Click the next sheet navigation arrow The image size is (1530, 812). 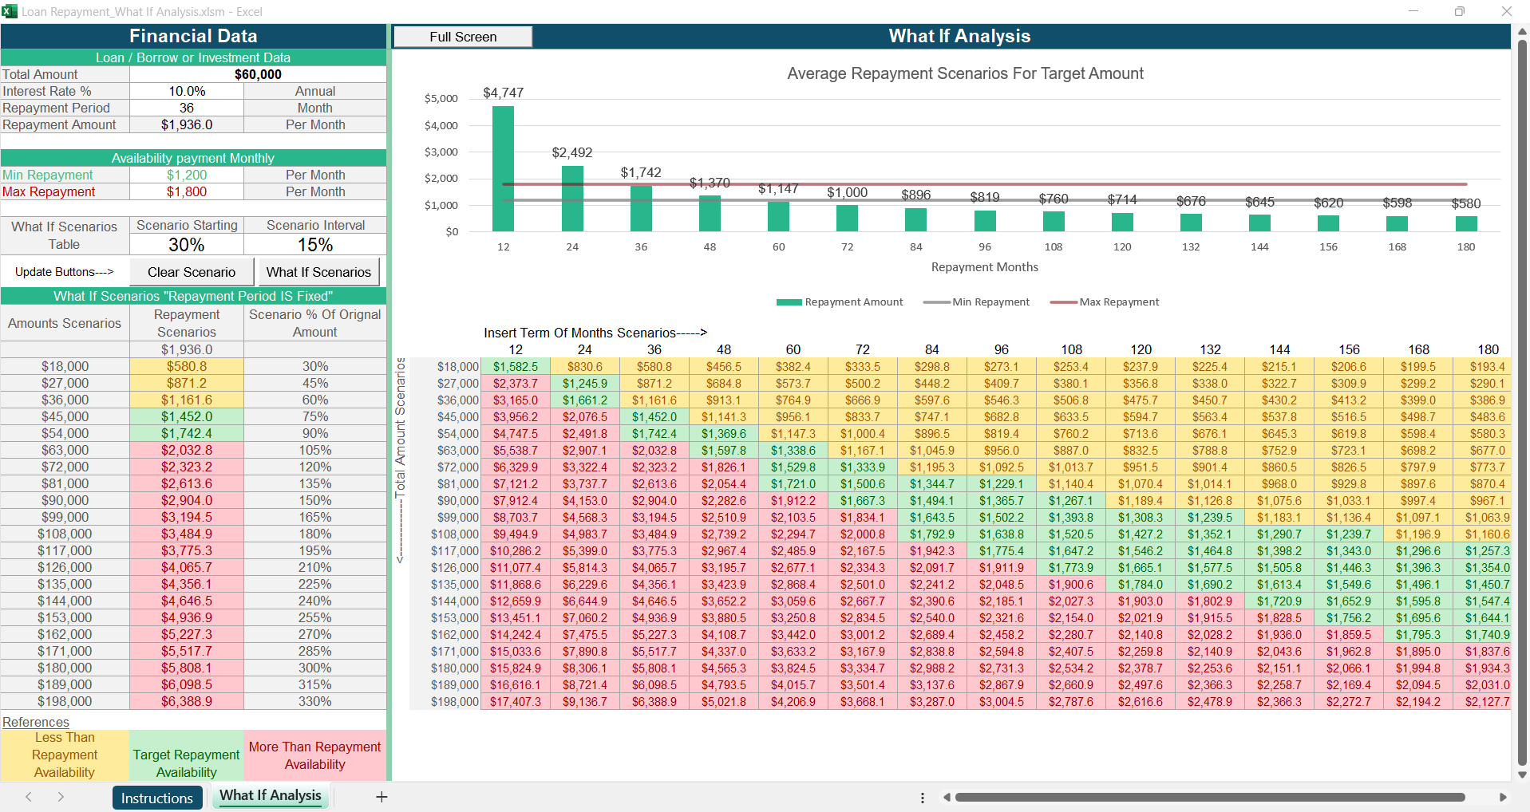point(61,797)
